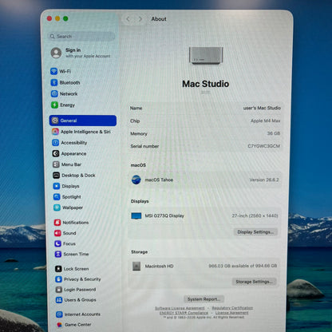Click the yellow minimize window button
This screenshot has height=332, width=332.
tap(57, 18)
